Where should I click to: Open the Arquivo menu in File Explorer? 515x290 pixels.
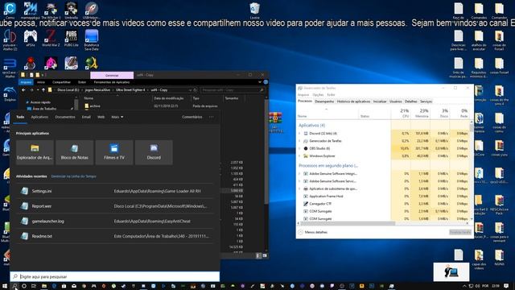click(26, 82)
